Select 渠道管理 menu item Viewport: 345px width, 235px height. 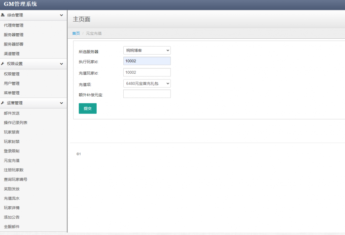12,54
